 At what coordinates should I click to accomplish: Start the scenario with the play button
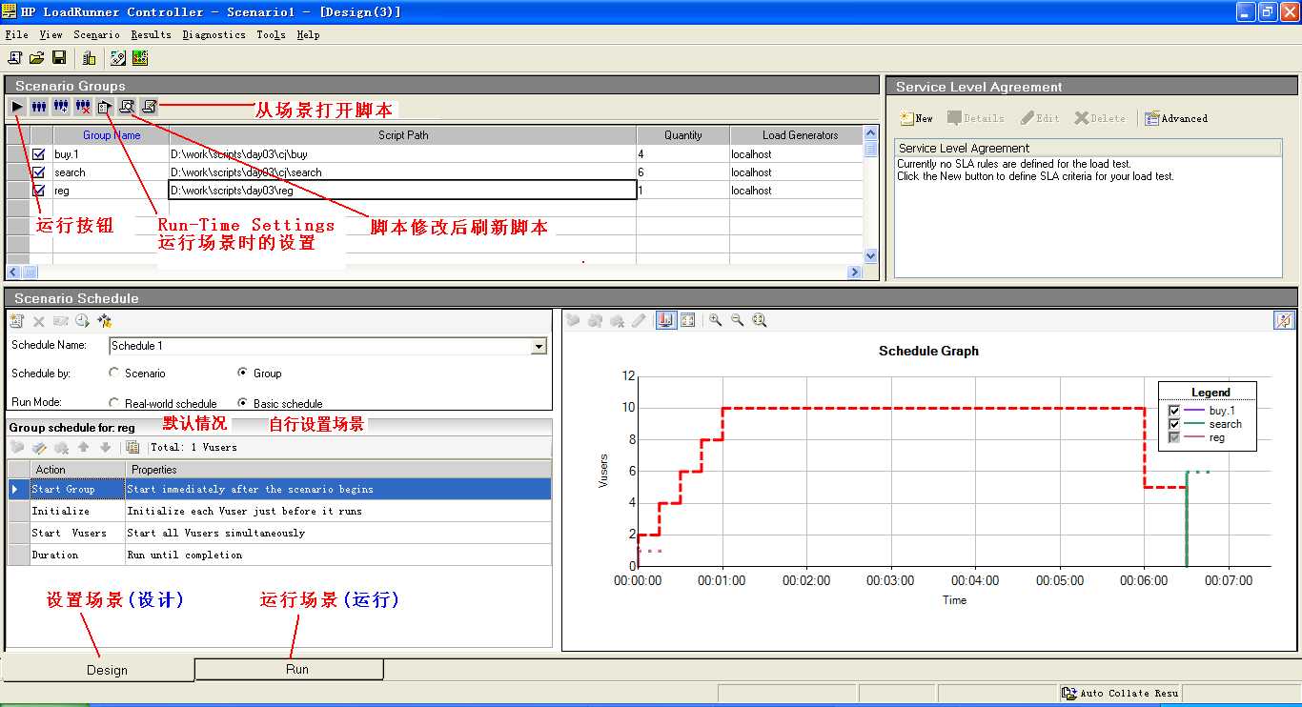(x=17, y=107)
